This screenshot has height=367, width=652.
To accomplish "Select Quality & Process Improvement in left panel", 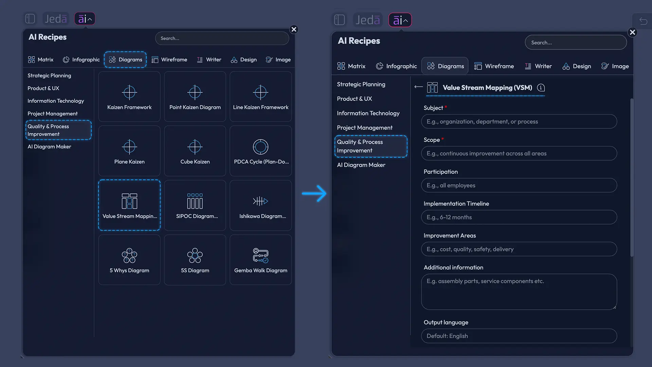I will pos(58,130).
